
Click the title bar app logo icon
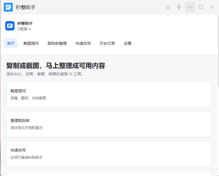click(x=8, y=7)
